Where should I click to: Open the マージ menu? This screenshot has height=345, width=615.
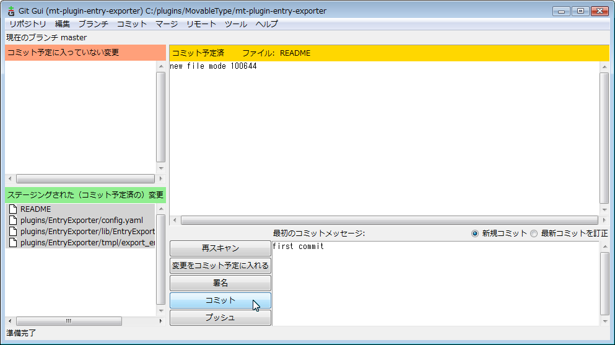(x=167, y=24)
